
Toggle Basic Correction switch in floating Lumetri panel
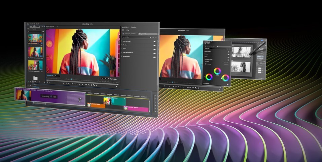click(228, 52)
